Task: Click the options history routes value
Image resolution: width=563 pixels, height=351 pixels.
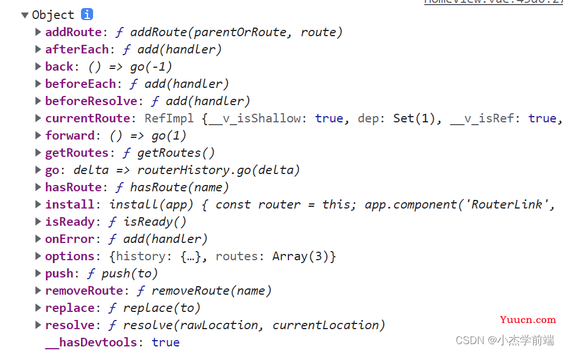Action: click(x=223, y=256)
